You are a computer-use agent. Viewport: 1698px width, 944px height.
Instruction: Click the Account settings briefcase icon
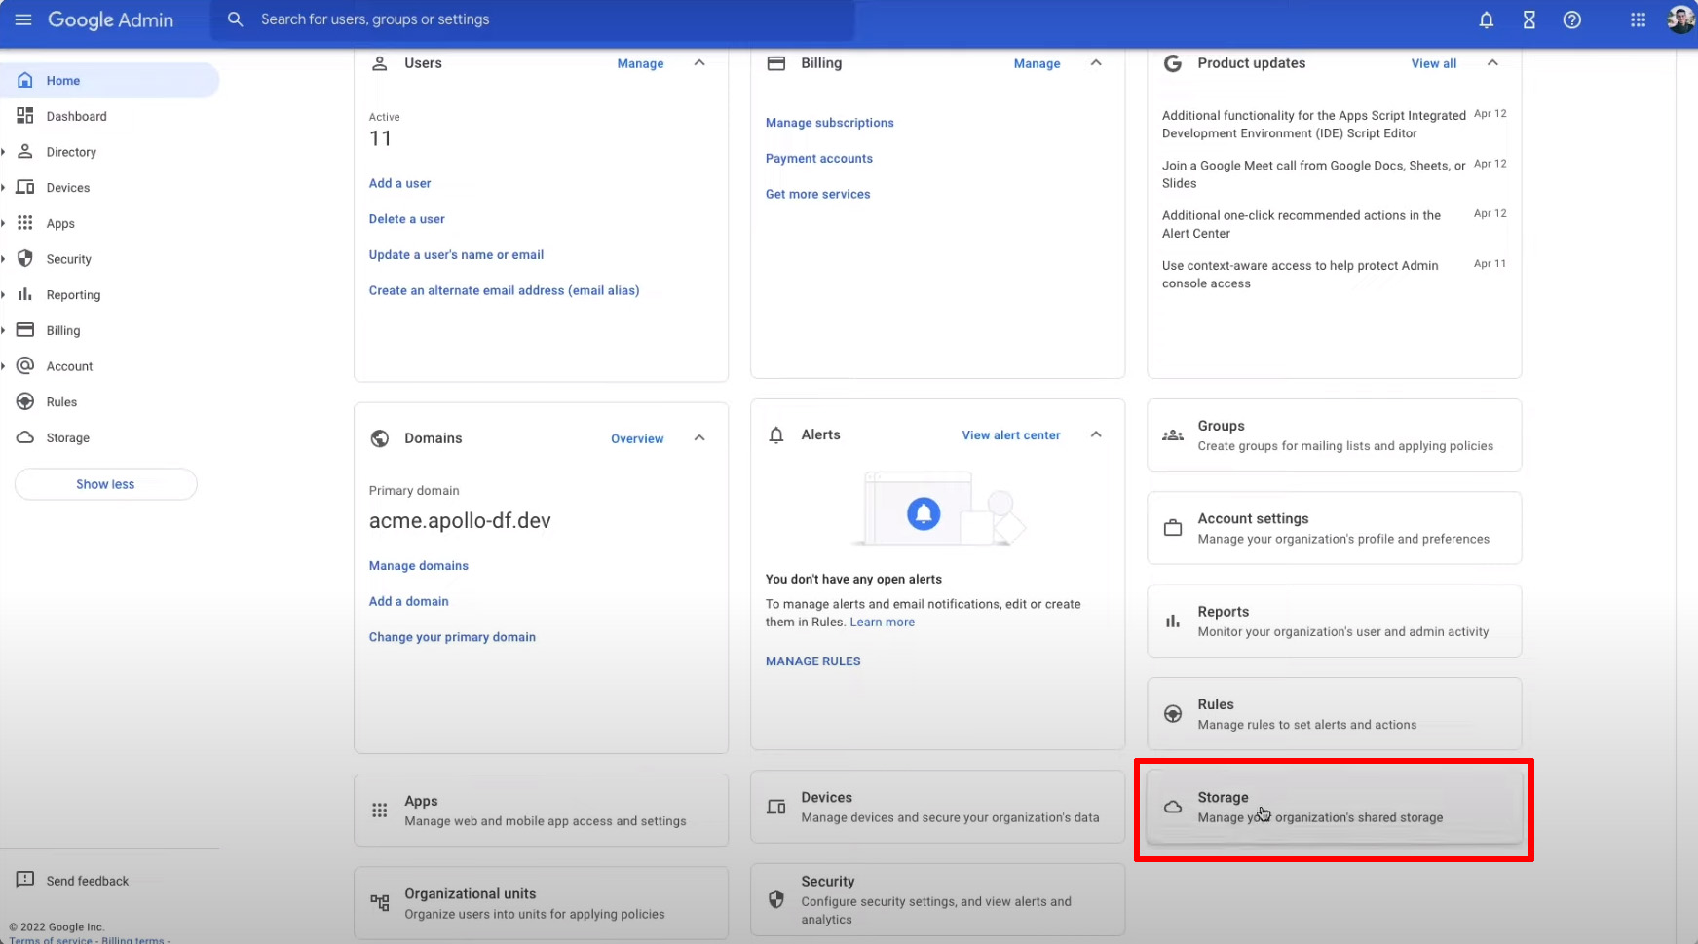click(1173, 528)
